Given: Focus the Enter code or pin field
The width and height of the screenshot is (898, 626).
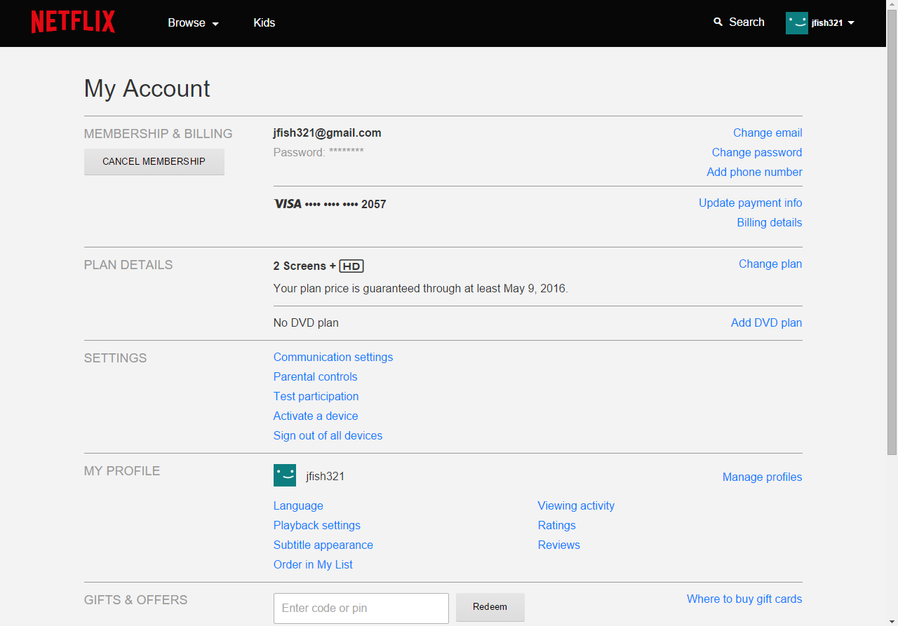Looking at the screenshot, I should click(x=361, y=608).
